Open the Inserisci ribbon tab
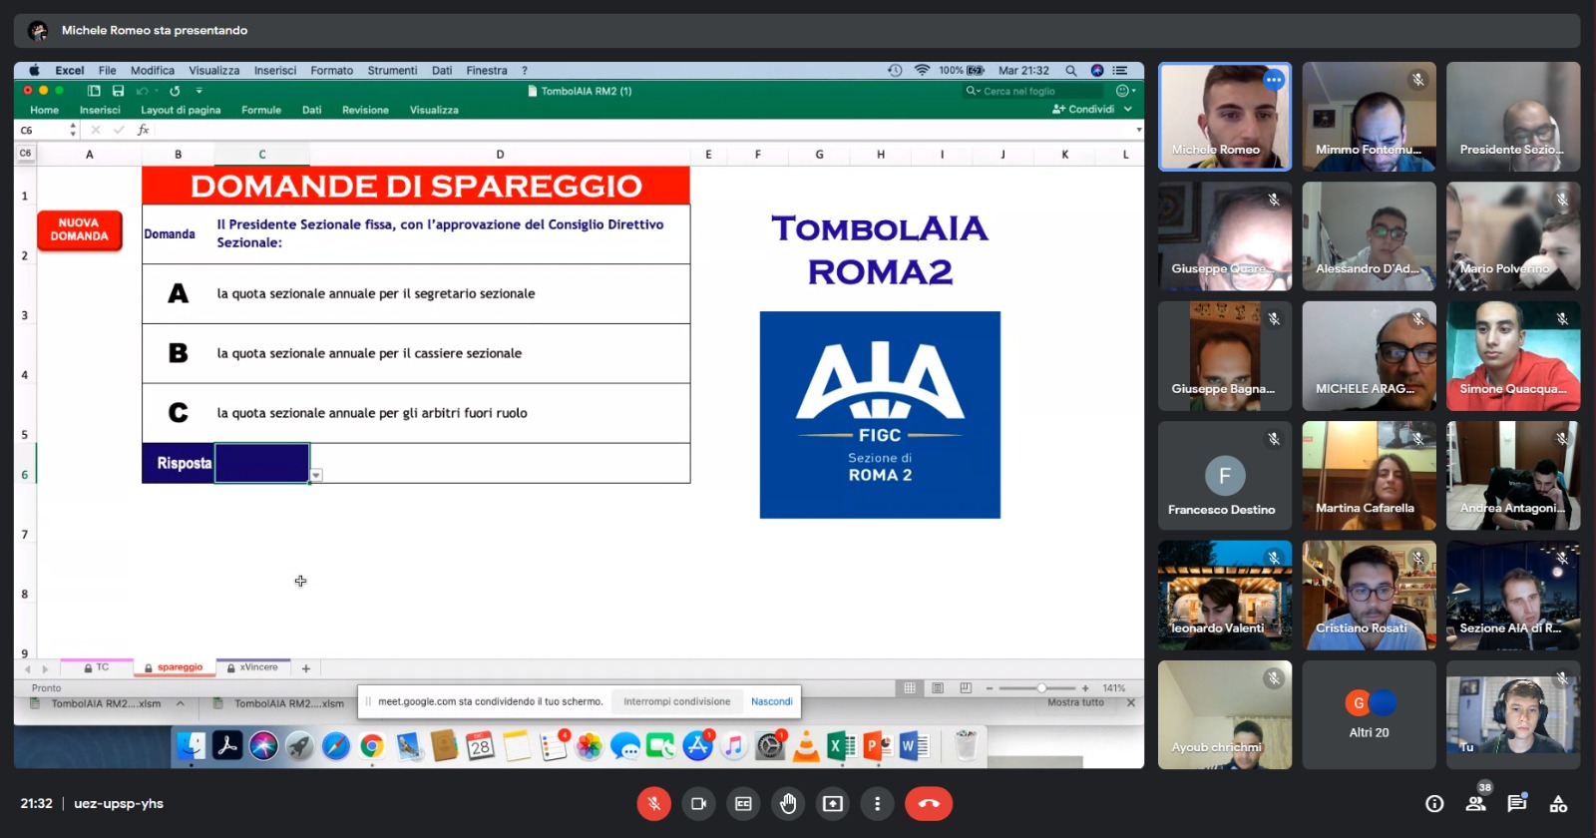The height and width of the screenshot is (838, 1596). [x=100, y=110]
